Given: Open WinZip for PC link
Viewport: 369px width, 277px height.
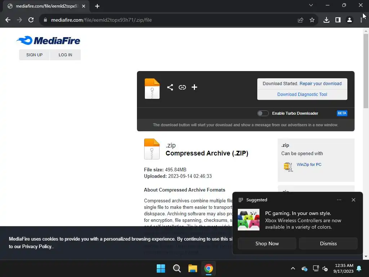Looking at the screenshot, I should [309, 164].
